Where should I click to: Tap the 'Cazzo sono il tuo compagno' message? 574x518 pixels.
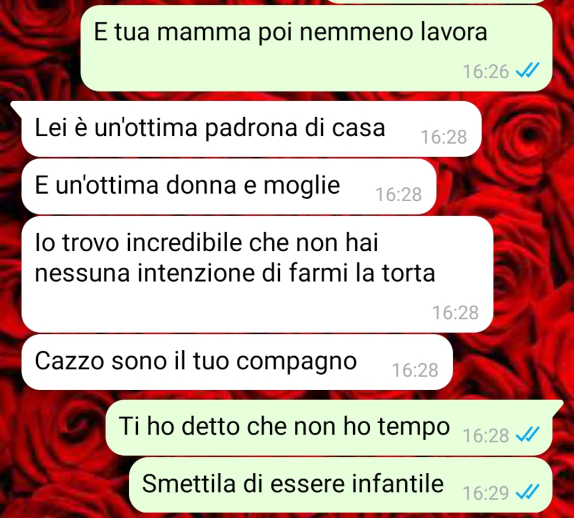click(237, 362)
